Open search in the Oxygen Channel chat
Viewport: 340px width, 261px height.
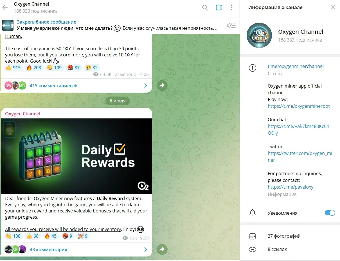pos(205,8)
